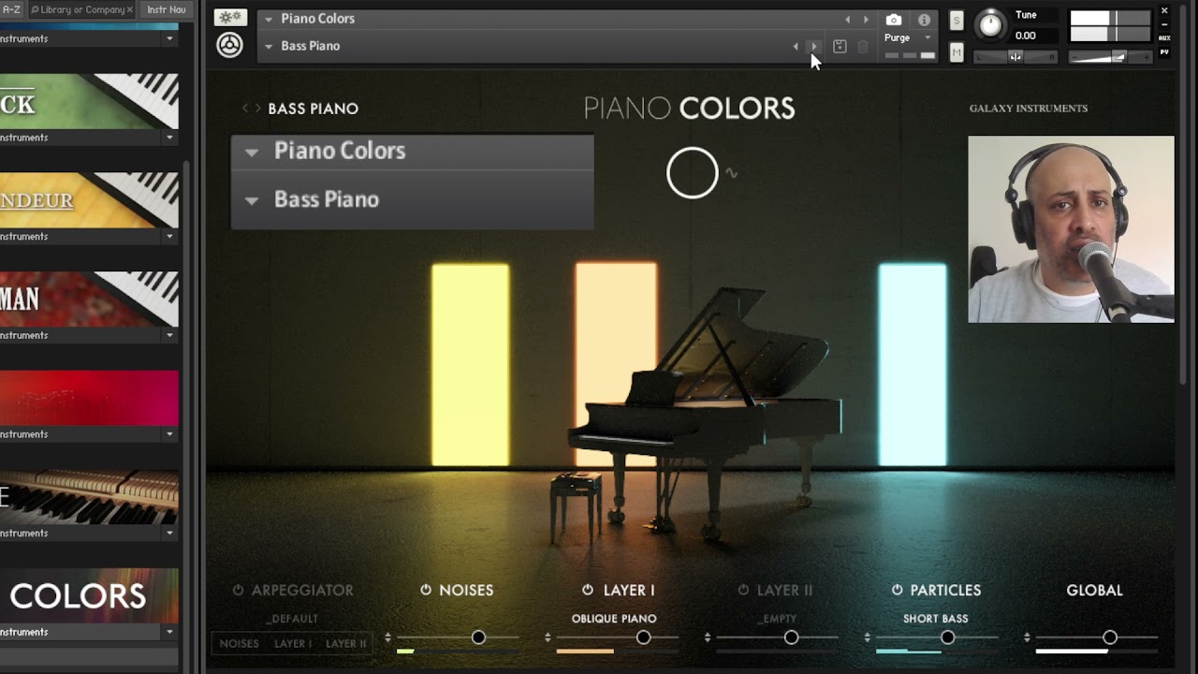Select the SHORT BASS preset name
Viewport: 1198px width, 674px height.
tap(935, 619)
